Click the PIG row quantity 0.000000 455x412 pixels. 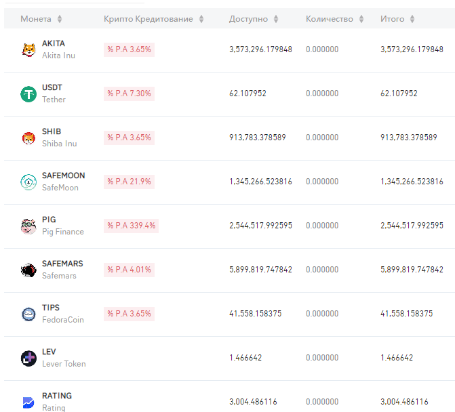tap(322, 226)
